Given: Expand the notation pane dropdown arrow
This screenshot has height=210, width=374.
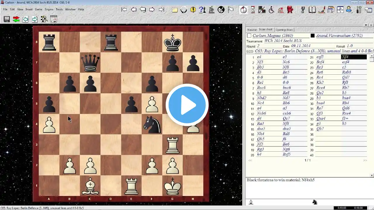Looking at the screenshot, I should click(366, 25).
